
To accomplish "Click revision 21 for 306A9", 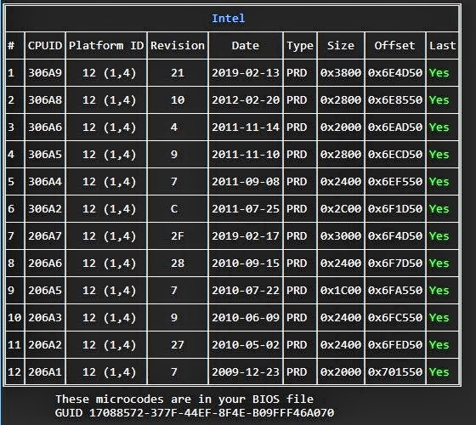I will pos(178,73).
